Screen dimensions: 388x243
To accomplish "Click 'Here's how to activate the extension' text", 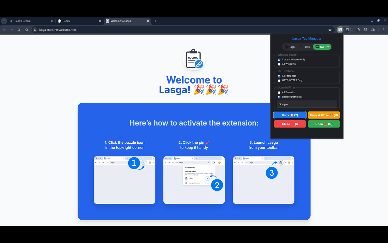I will point(194,123).
